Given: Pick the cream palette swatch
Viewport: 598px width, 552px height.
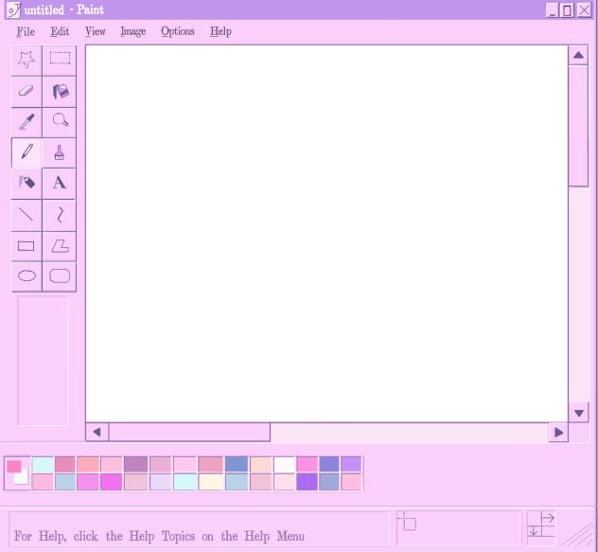Looking at the screenshot, I should [x=211, y=482].
